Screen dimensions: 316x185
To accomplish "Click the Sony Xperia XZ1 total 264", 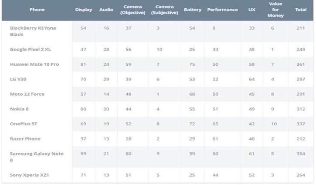I will click(x=301, y=175).
